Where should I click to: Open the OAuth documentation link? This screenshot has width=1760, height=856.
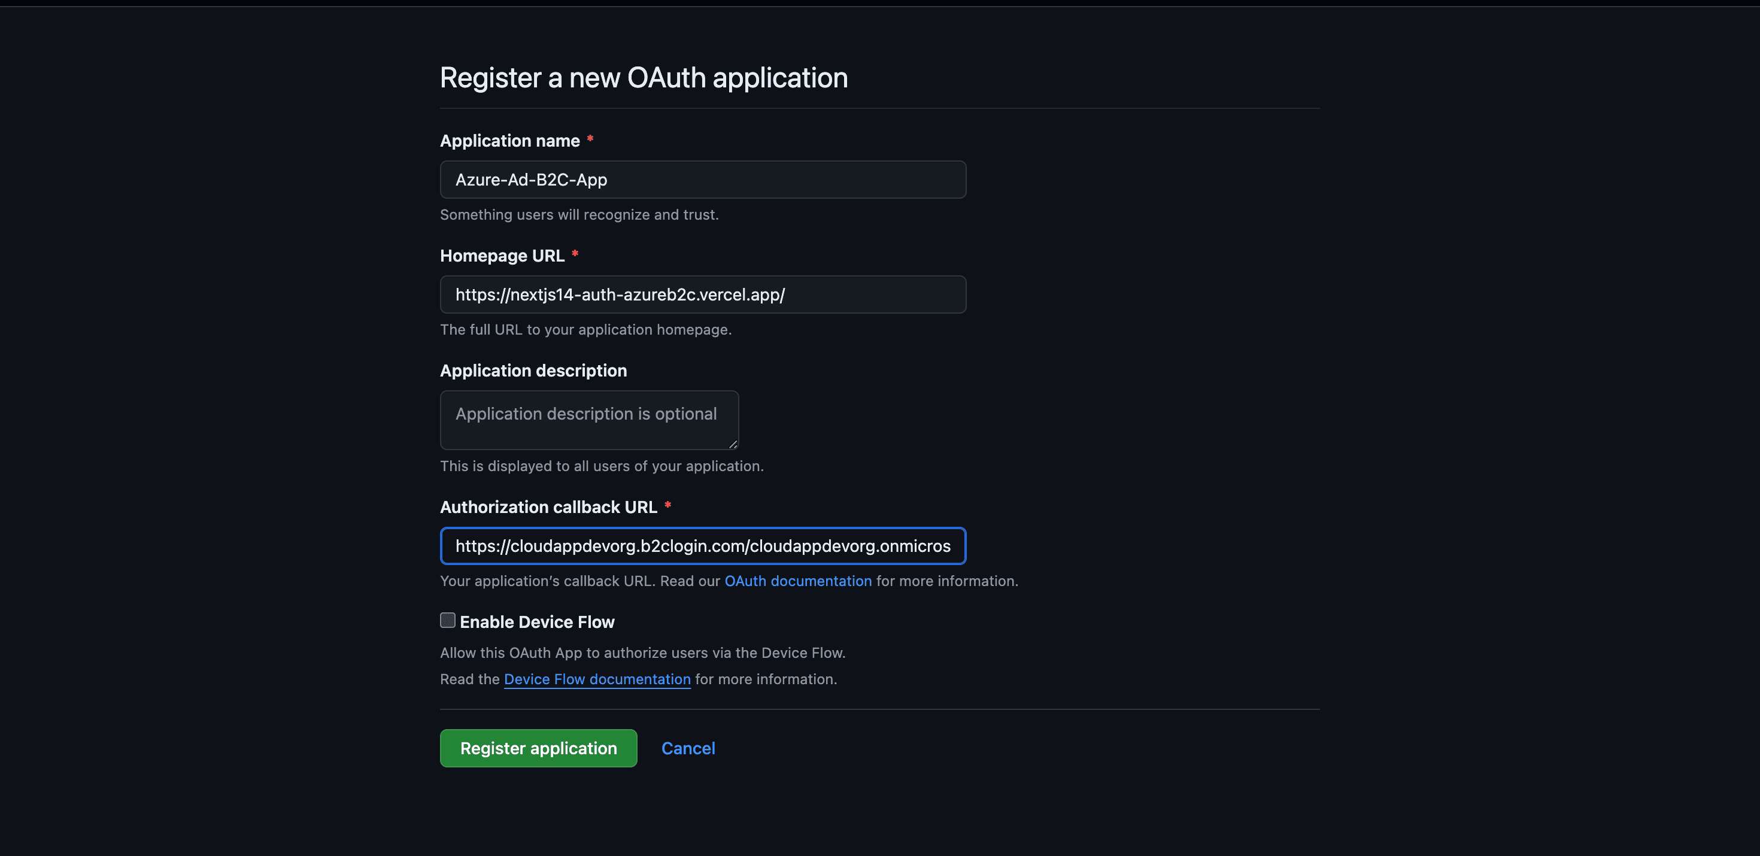797,581
